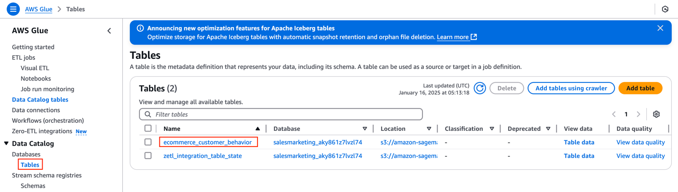Go to next page arrow
The width and height of the screenshot is (678, 192).
tap(639, 114)
